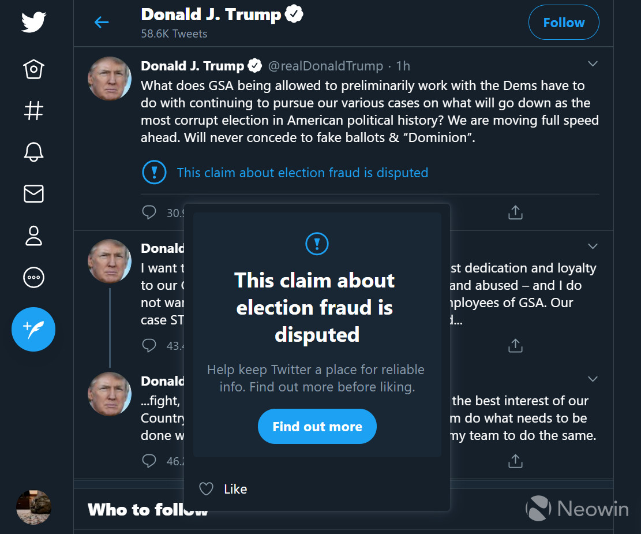Open the Home timeline icon

pyautogui.click(x=33, y=69)
